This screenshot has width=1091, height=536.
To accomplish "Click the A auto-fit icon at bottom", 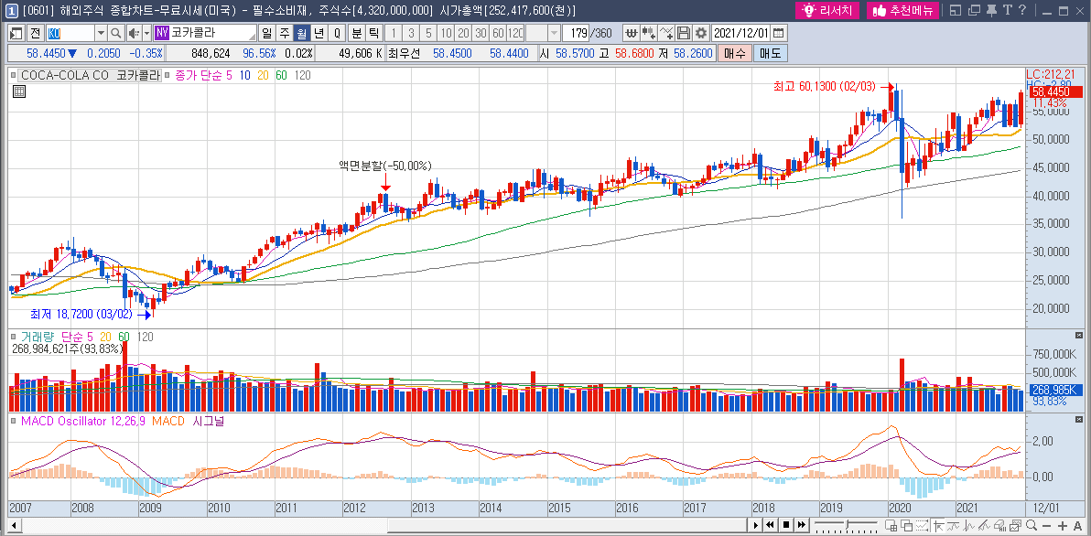I will (x=1078, y=526).
